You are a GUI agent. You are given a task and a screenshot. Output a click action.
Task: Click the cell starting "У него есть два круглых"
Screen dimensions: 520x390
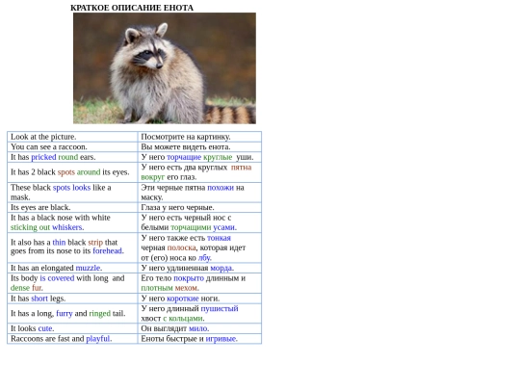199,172
